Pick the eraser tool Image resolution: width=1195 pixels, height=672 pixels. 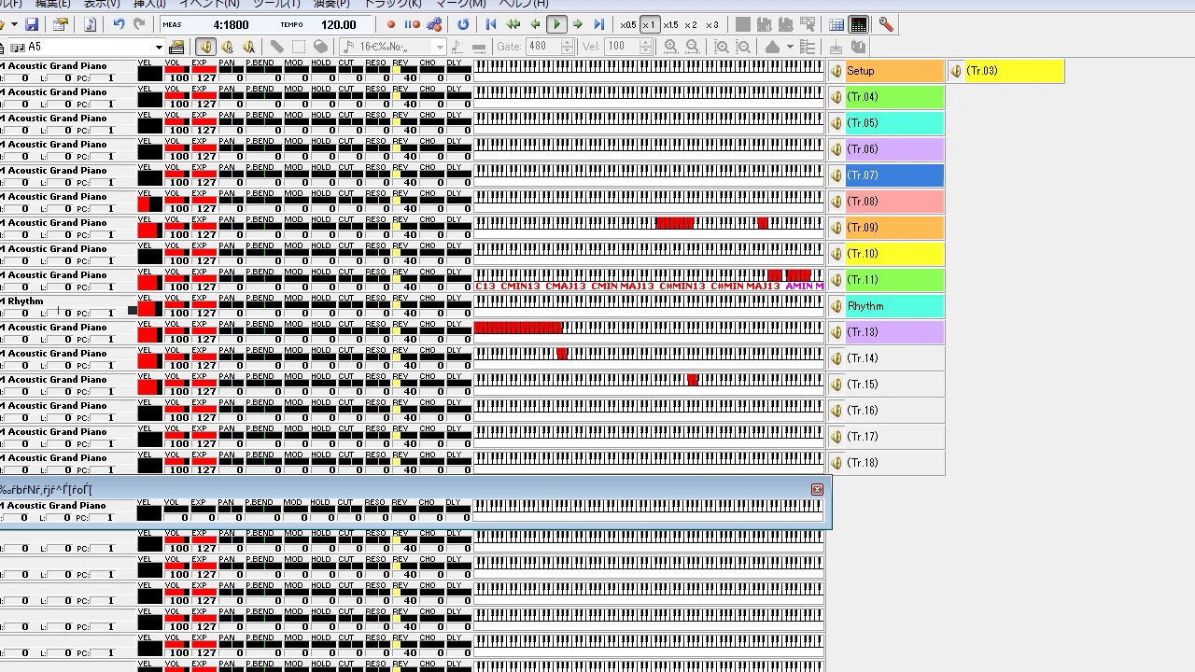320,47
